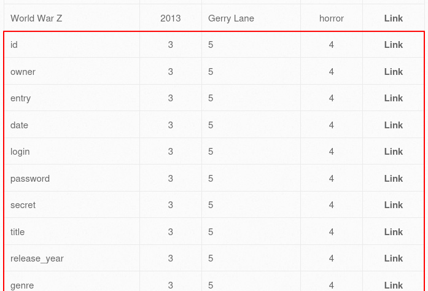428x291 pixels.
Task: Open the Link in the entry row
Action: (394, 98)
